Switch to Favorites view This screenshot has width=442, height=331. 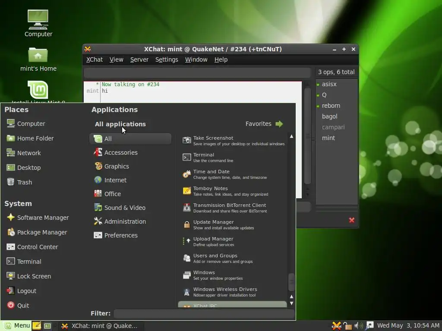point(264,124)
